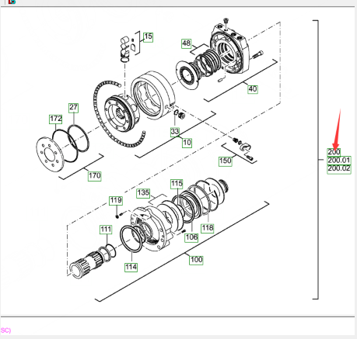Select part callout 114
357x339 pixels.
pyautogui.click(x=131, y=267)
